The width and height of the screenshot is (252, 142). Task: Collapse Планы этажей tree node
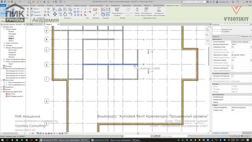(4, 29)
